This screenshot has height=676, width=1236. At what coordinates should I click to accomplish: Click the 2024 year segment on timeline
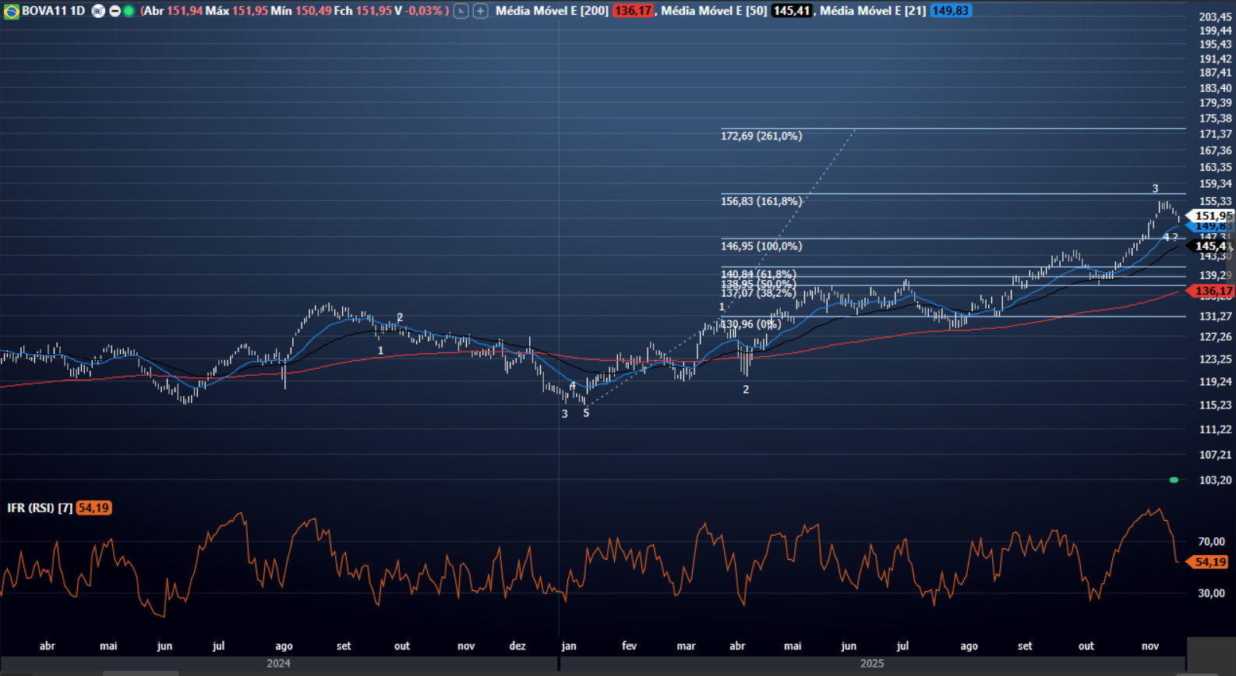pyautogui.click(x=278, y=664)
